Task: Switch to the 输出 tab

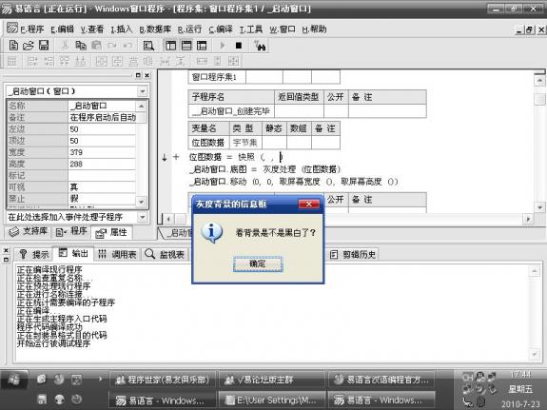Action: pyautogui.click(x=73, y=253)
